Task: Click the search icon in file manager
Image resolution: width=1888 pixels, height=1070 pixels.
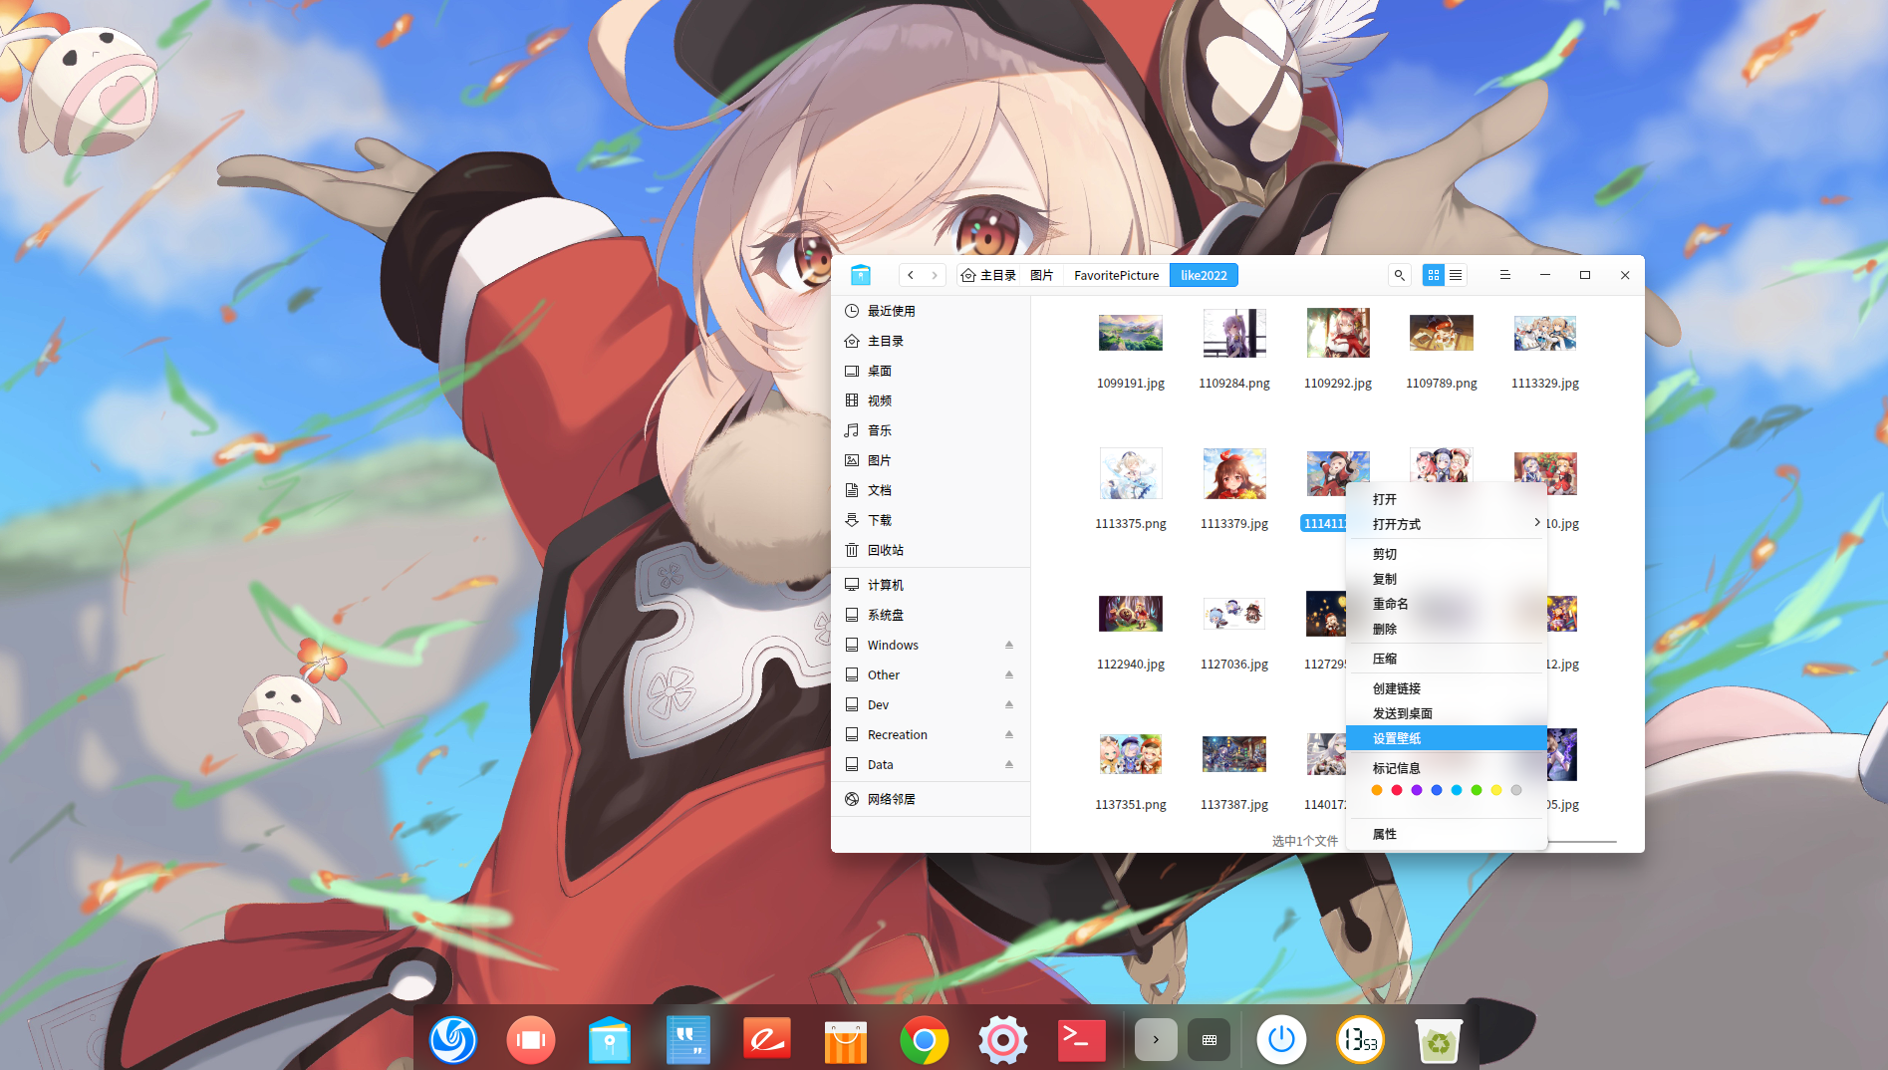Action: point(1399,275)
